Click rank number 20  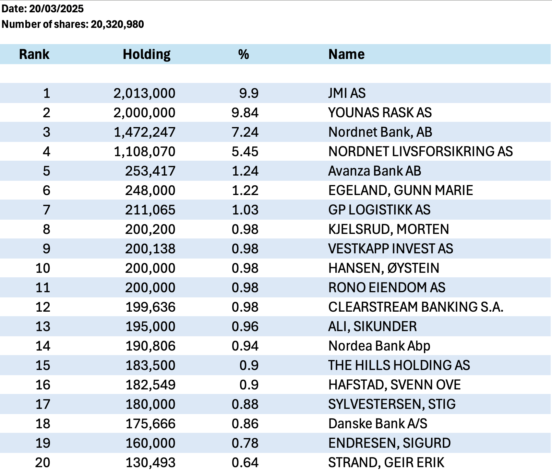[x=43, y=463]
